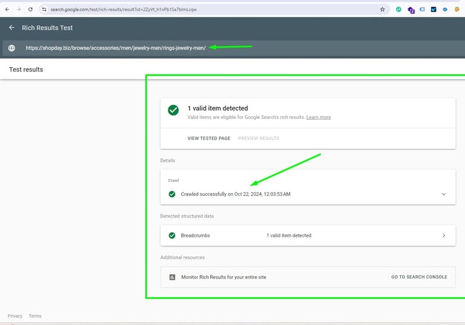Edit the tested shopday.biz URL field
The image size is (465, 325).
(x=116, y=48)
